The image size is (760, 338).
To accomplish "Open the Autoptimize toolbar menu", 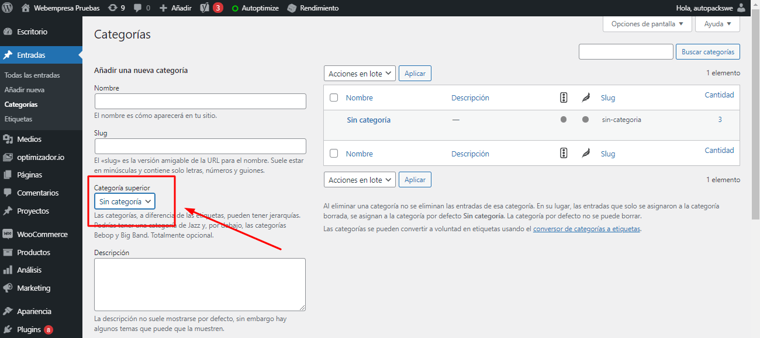I will pyautogui.click(x=255, y=8).
